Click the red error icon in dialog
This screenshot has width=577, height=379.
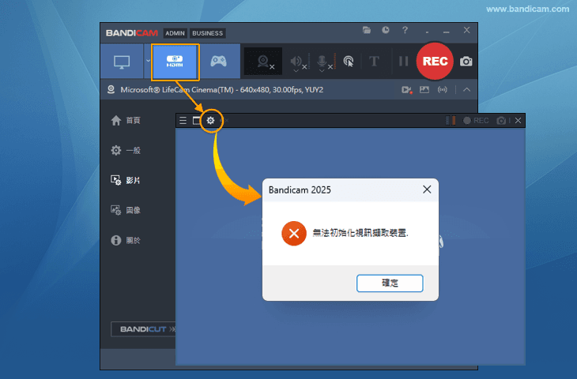pos(294,234)
